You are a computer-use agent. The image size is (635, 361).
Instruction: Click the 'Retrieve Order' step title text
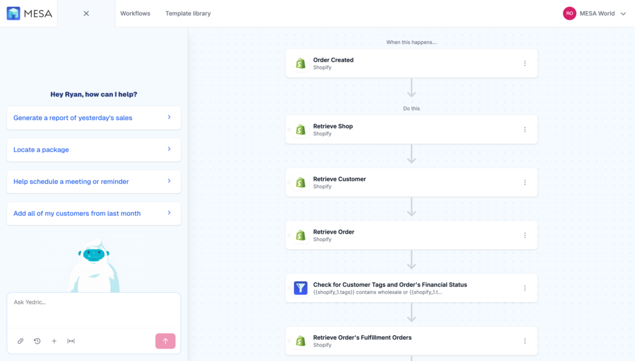334,232
